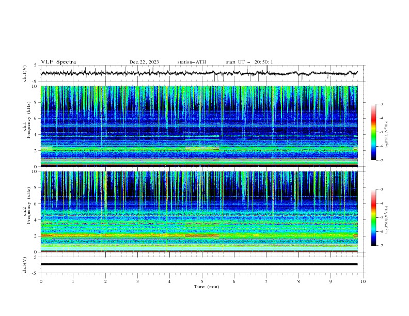Viewport: 409px width, 316px height.
Task: Click the "Time (min)" x-axis label
Action: tap(207, 287)
